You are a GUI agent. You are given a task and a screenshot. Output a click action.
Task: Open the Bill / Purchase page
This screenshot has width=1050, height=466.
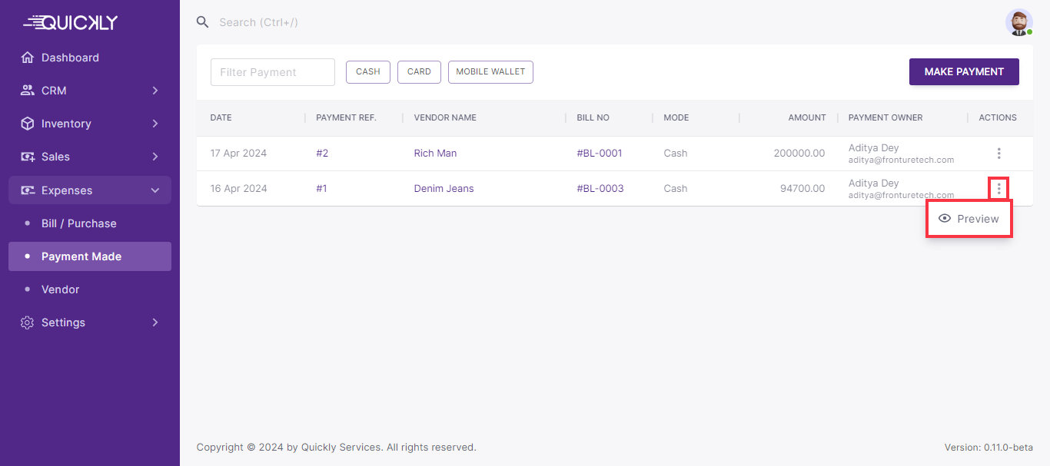79,223
